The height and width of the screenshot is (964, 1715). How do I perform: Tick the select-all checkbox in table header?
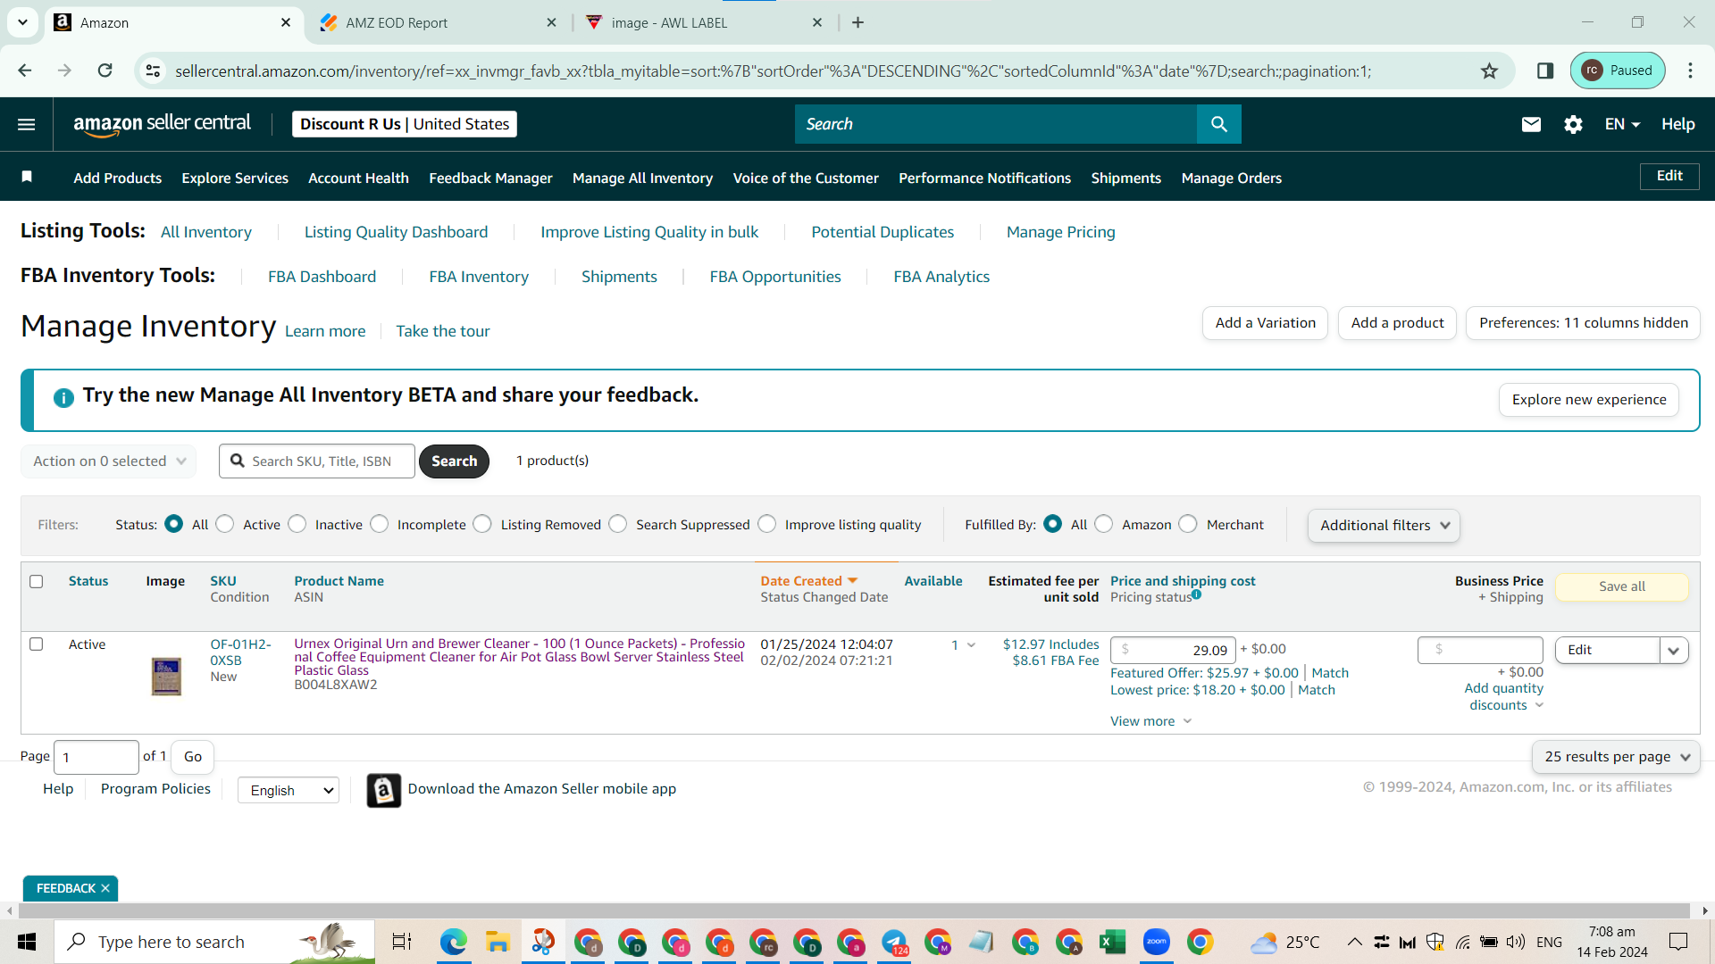(37, 581)
